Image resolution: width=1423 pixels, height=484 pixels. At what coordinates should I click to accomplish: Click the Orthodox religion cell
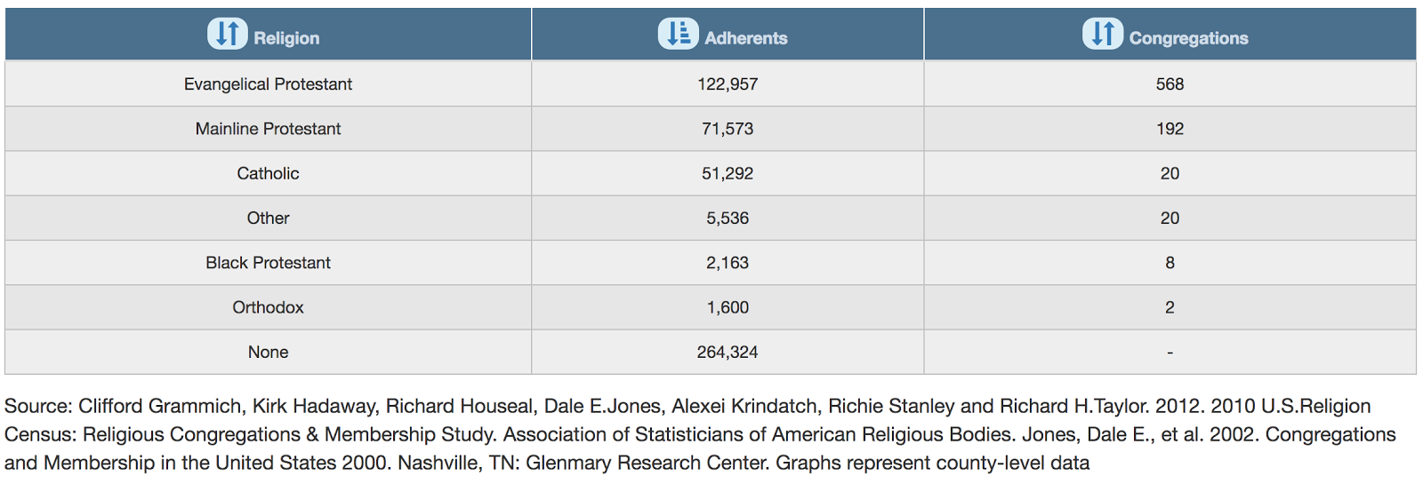tap(268, 307)
